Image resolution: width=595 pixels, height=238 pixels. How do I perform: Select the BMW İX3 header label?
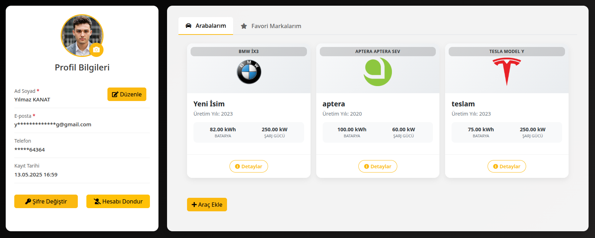click(248, 52)
